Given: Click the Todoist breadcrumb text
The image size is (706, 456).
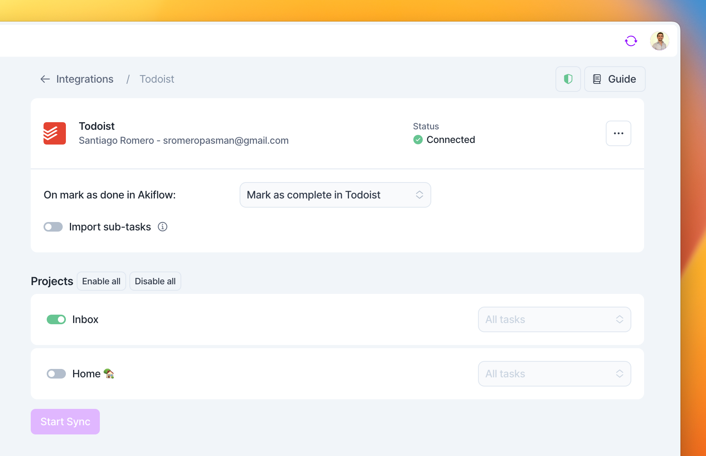Looking at the screenshot, I should pyautogui.click(x=157, y=79).
